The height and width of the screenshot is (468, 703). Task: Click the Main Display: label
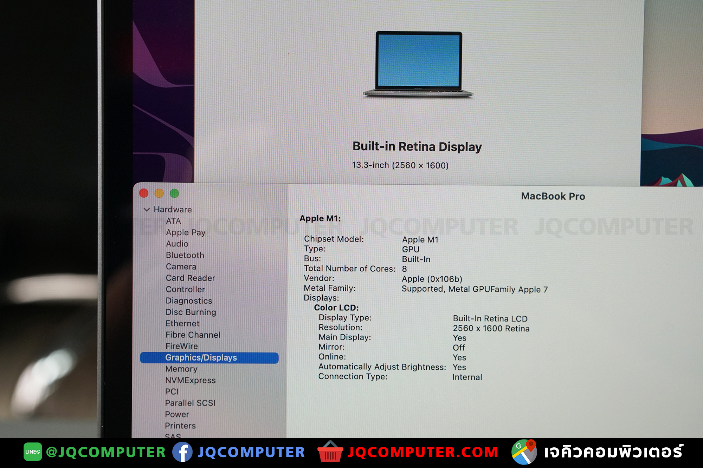pyautogui.click(x=345, y=337)
